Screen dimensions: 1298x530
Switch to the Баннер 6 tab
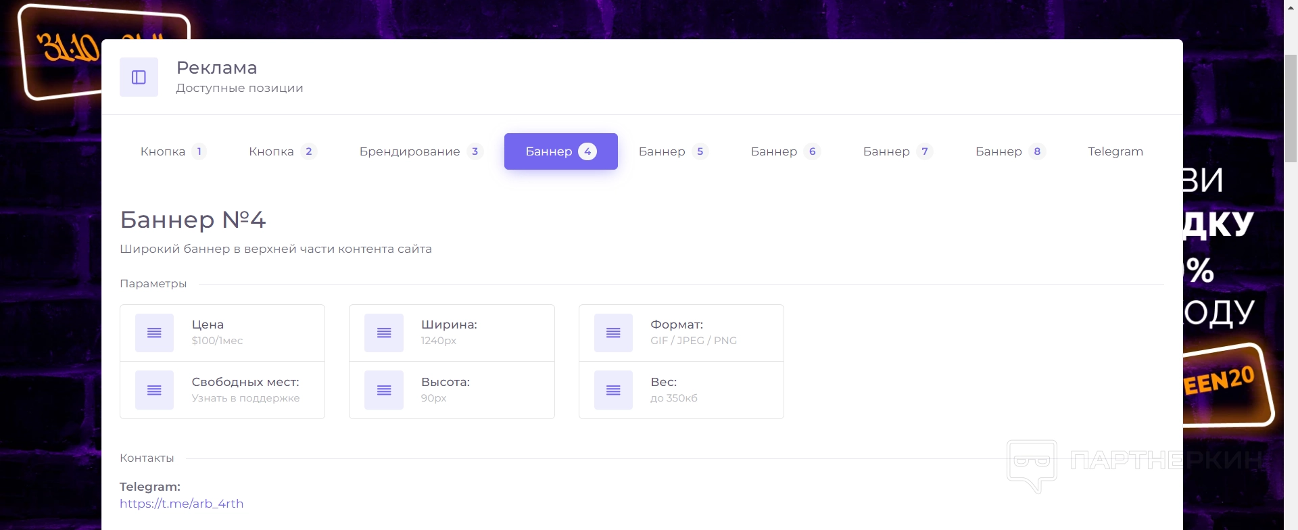coord(786,151)
